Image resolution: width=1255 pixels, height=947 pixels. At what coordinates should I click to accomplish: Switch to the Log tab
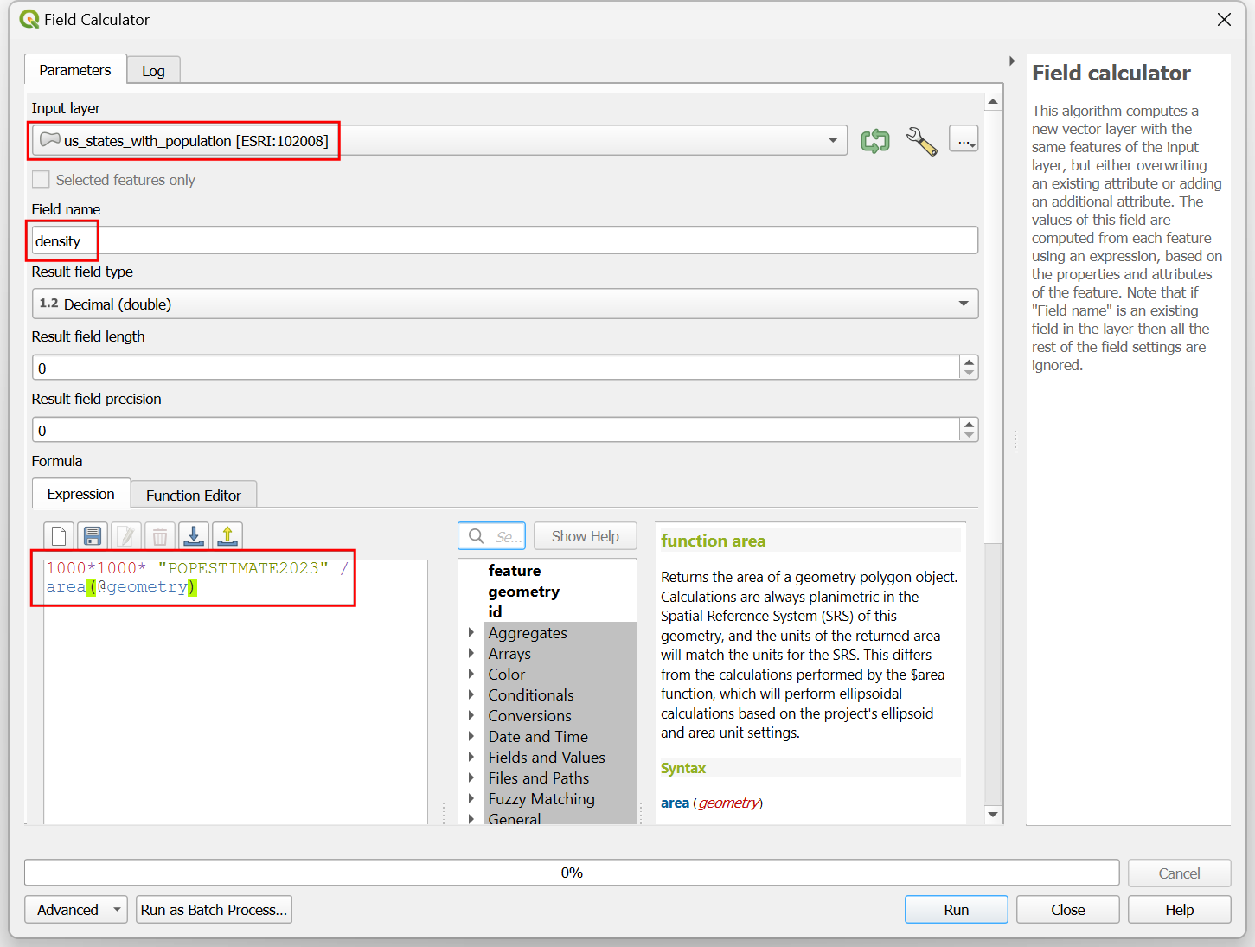[x=153, y=71]
